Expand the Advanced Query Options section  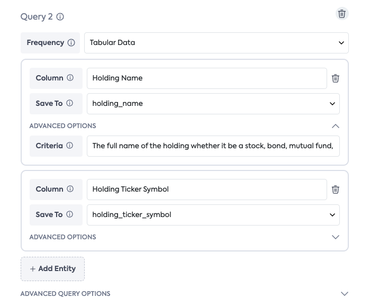345,294
